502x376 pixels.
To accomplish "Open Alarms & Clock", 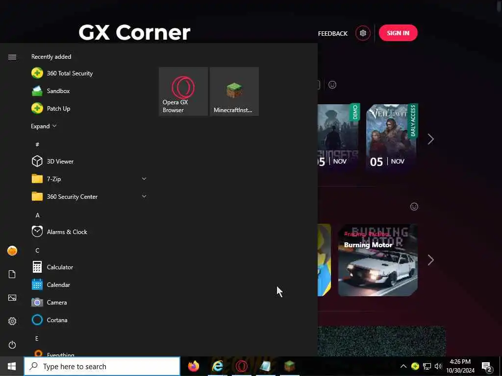I will click(x=89, y=232).
